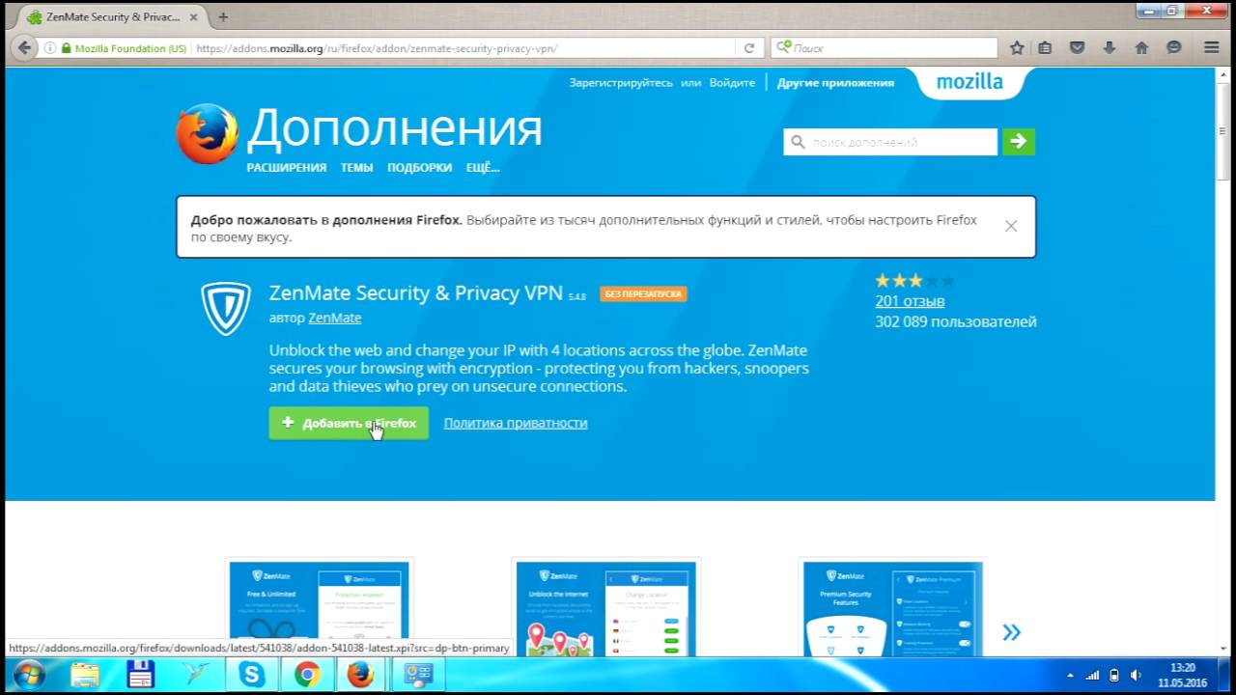Switch to Firefox taskbar button

point(361,674)
